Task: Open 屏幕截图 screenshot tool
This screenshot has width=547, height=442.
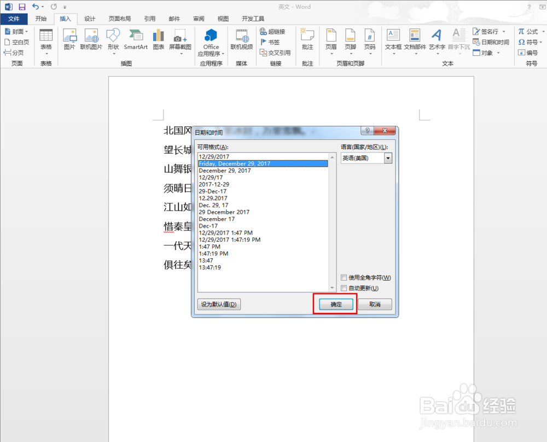Action: pos(181,42)
